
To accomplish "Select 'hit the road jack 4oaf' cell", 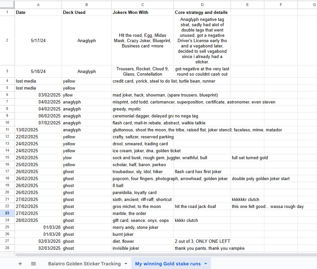I will (x=202, y=206).
